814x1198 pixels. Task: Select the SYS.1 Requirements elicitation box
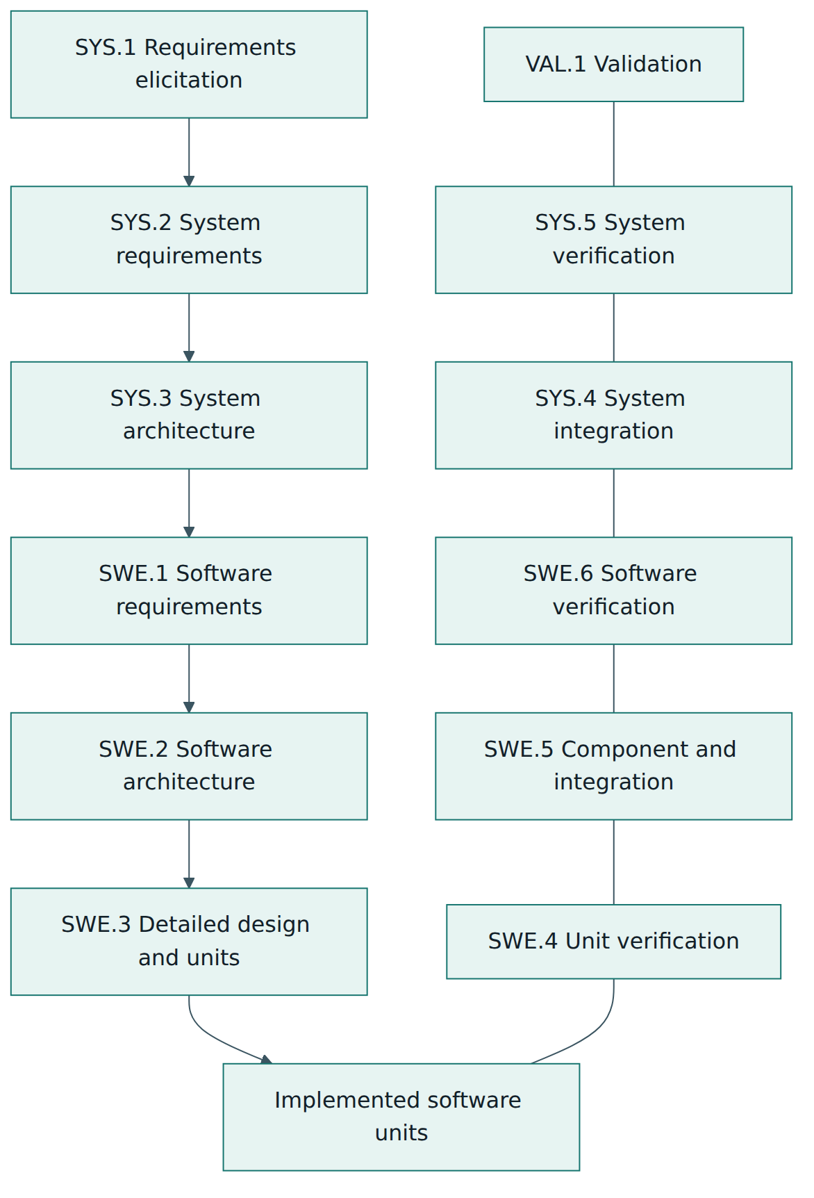click(x=189, y=65)
